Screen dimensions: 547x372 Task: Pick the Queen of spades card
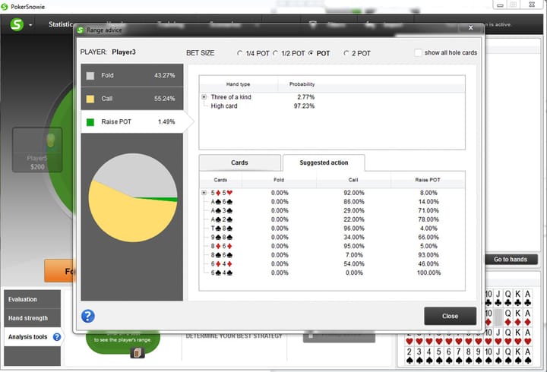(508, 356)
